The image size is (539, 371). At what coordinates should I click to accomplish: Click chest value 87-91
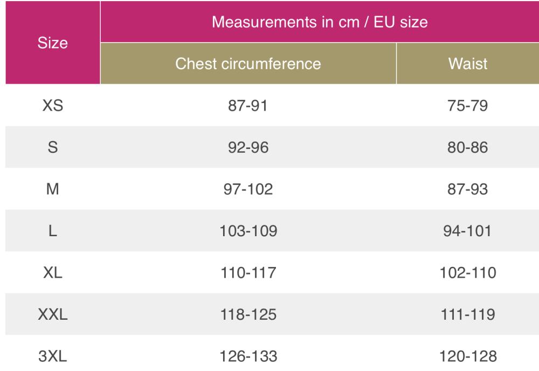coord(248,106)
